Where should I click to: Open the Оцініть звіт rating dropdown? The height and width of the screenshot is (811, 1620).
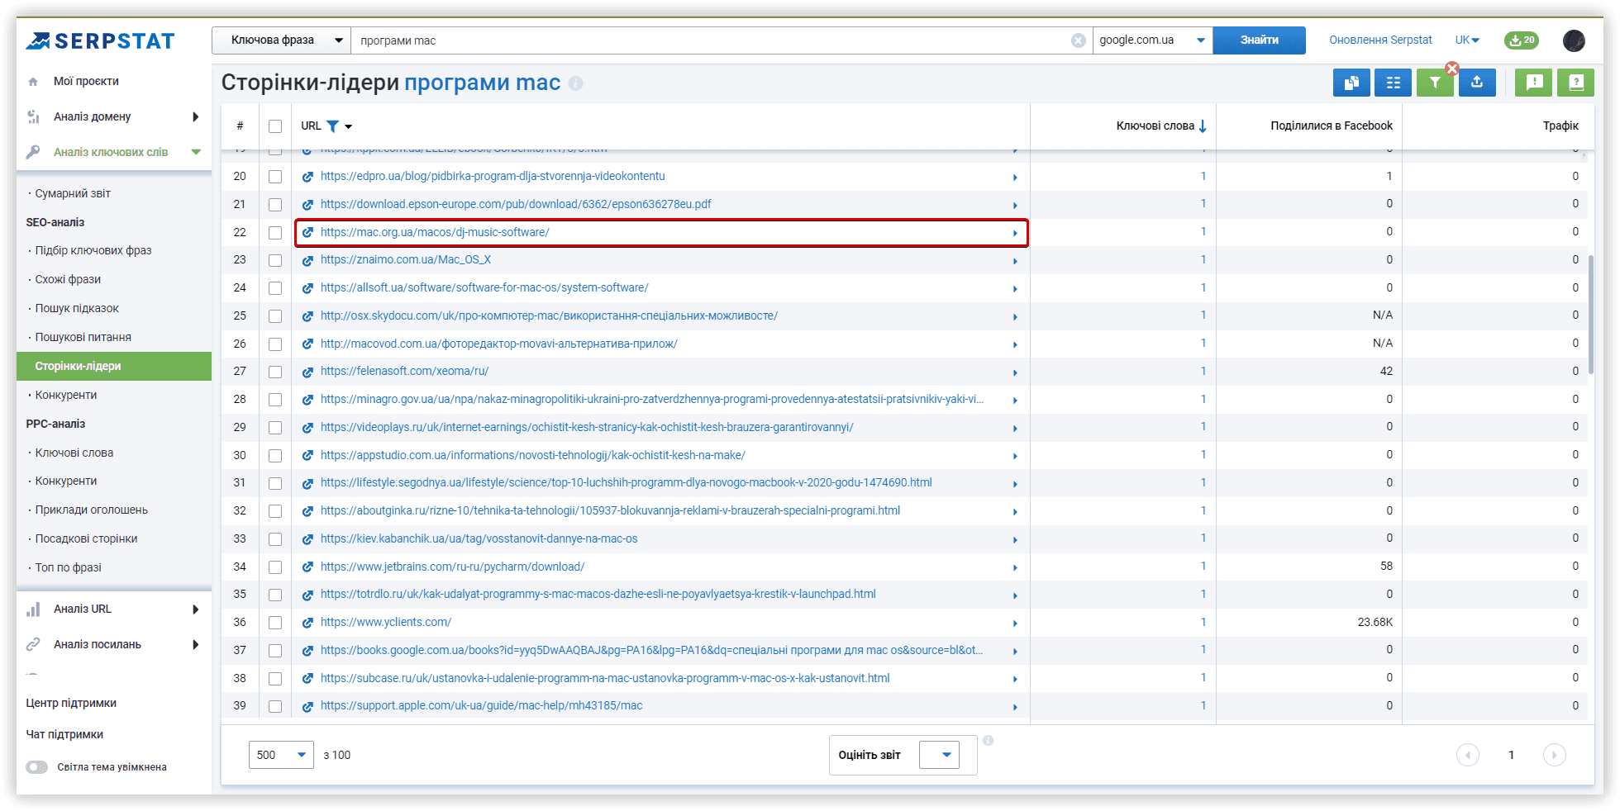pos(939,755)
